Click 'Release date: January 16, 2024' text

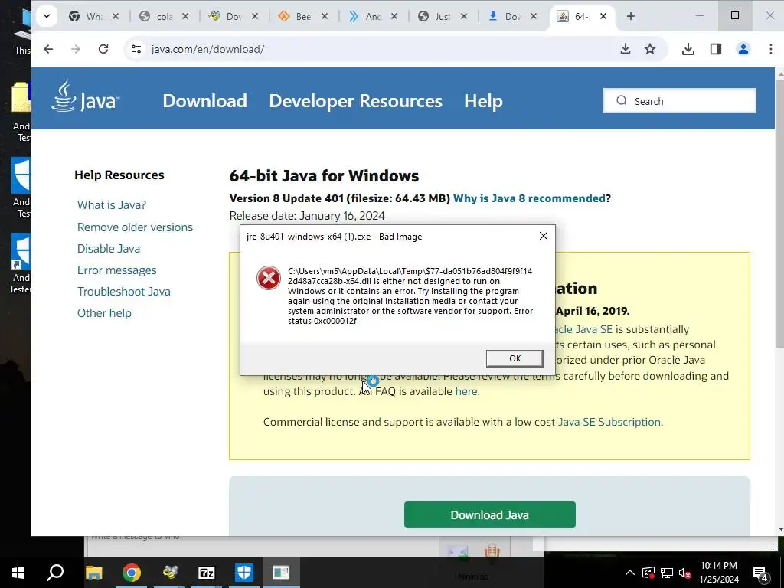[307, 216]
